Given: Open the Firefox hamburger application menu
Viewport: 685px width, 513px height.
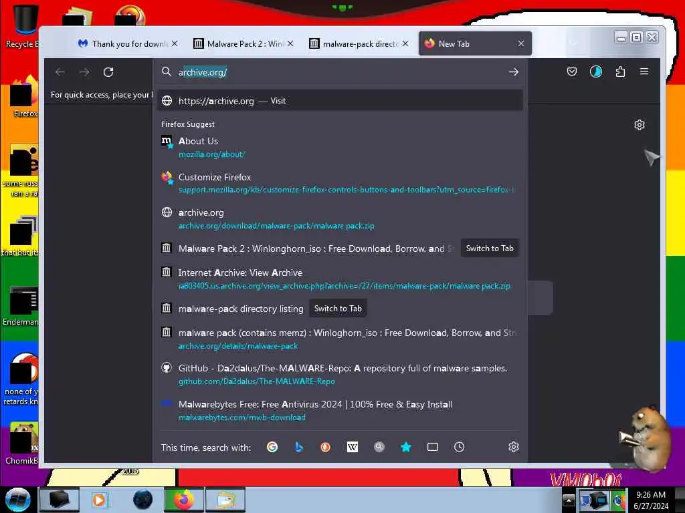Looking at the screenshot, I should [x=644, y=71].
